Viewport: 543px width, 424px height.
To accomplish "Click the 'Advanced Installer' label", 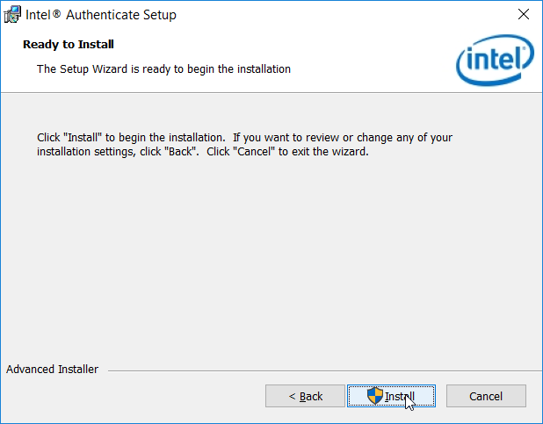I will pyautogui.click(x=53, y=370).
